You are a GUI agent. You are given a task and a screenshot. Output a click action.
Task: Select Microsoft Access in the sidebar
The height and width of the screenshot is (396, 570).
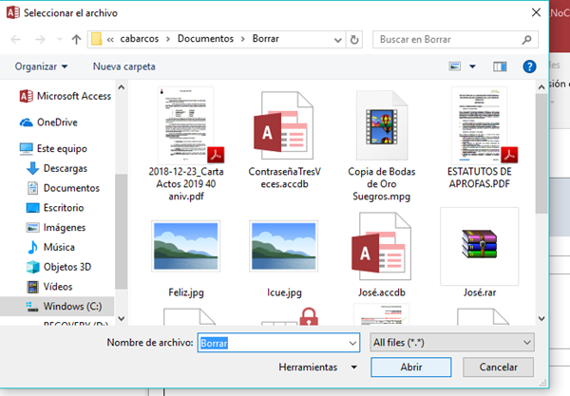(66, 96)
